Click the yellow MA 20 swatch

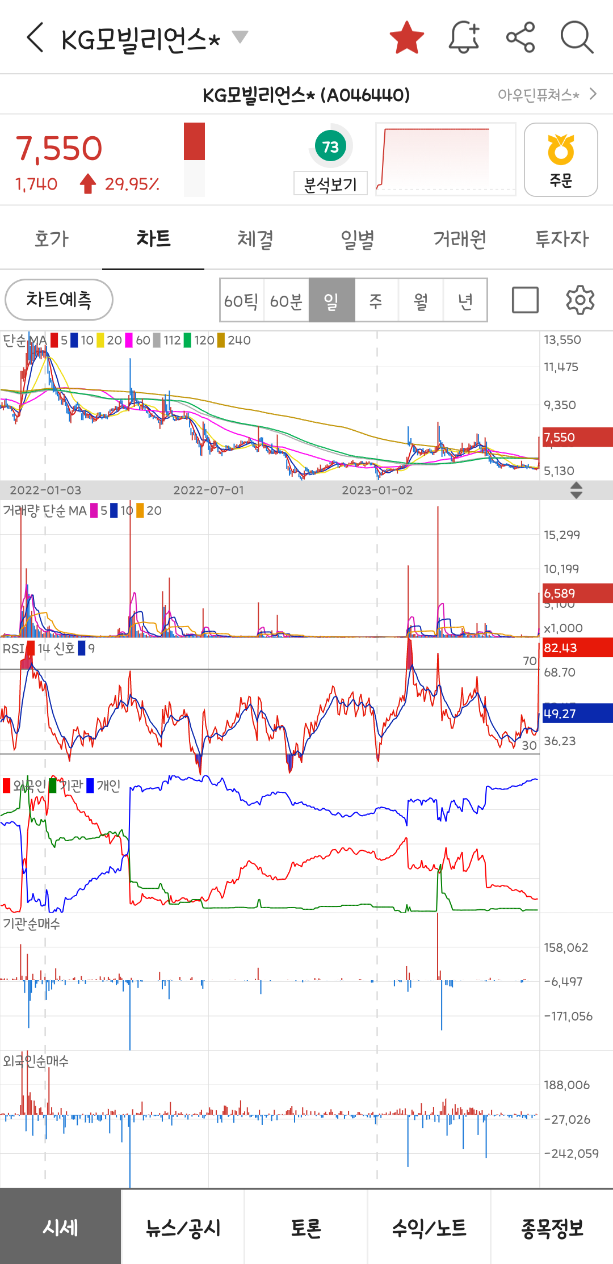coord(100,340)
